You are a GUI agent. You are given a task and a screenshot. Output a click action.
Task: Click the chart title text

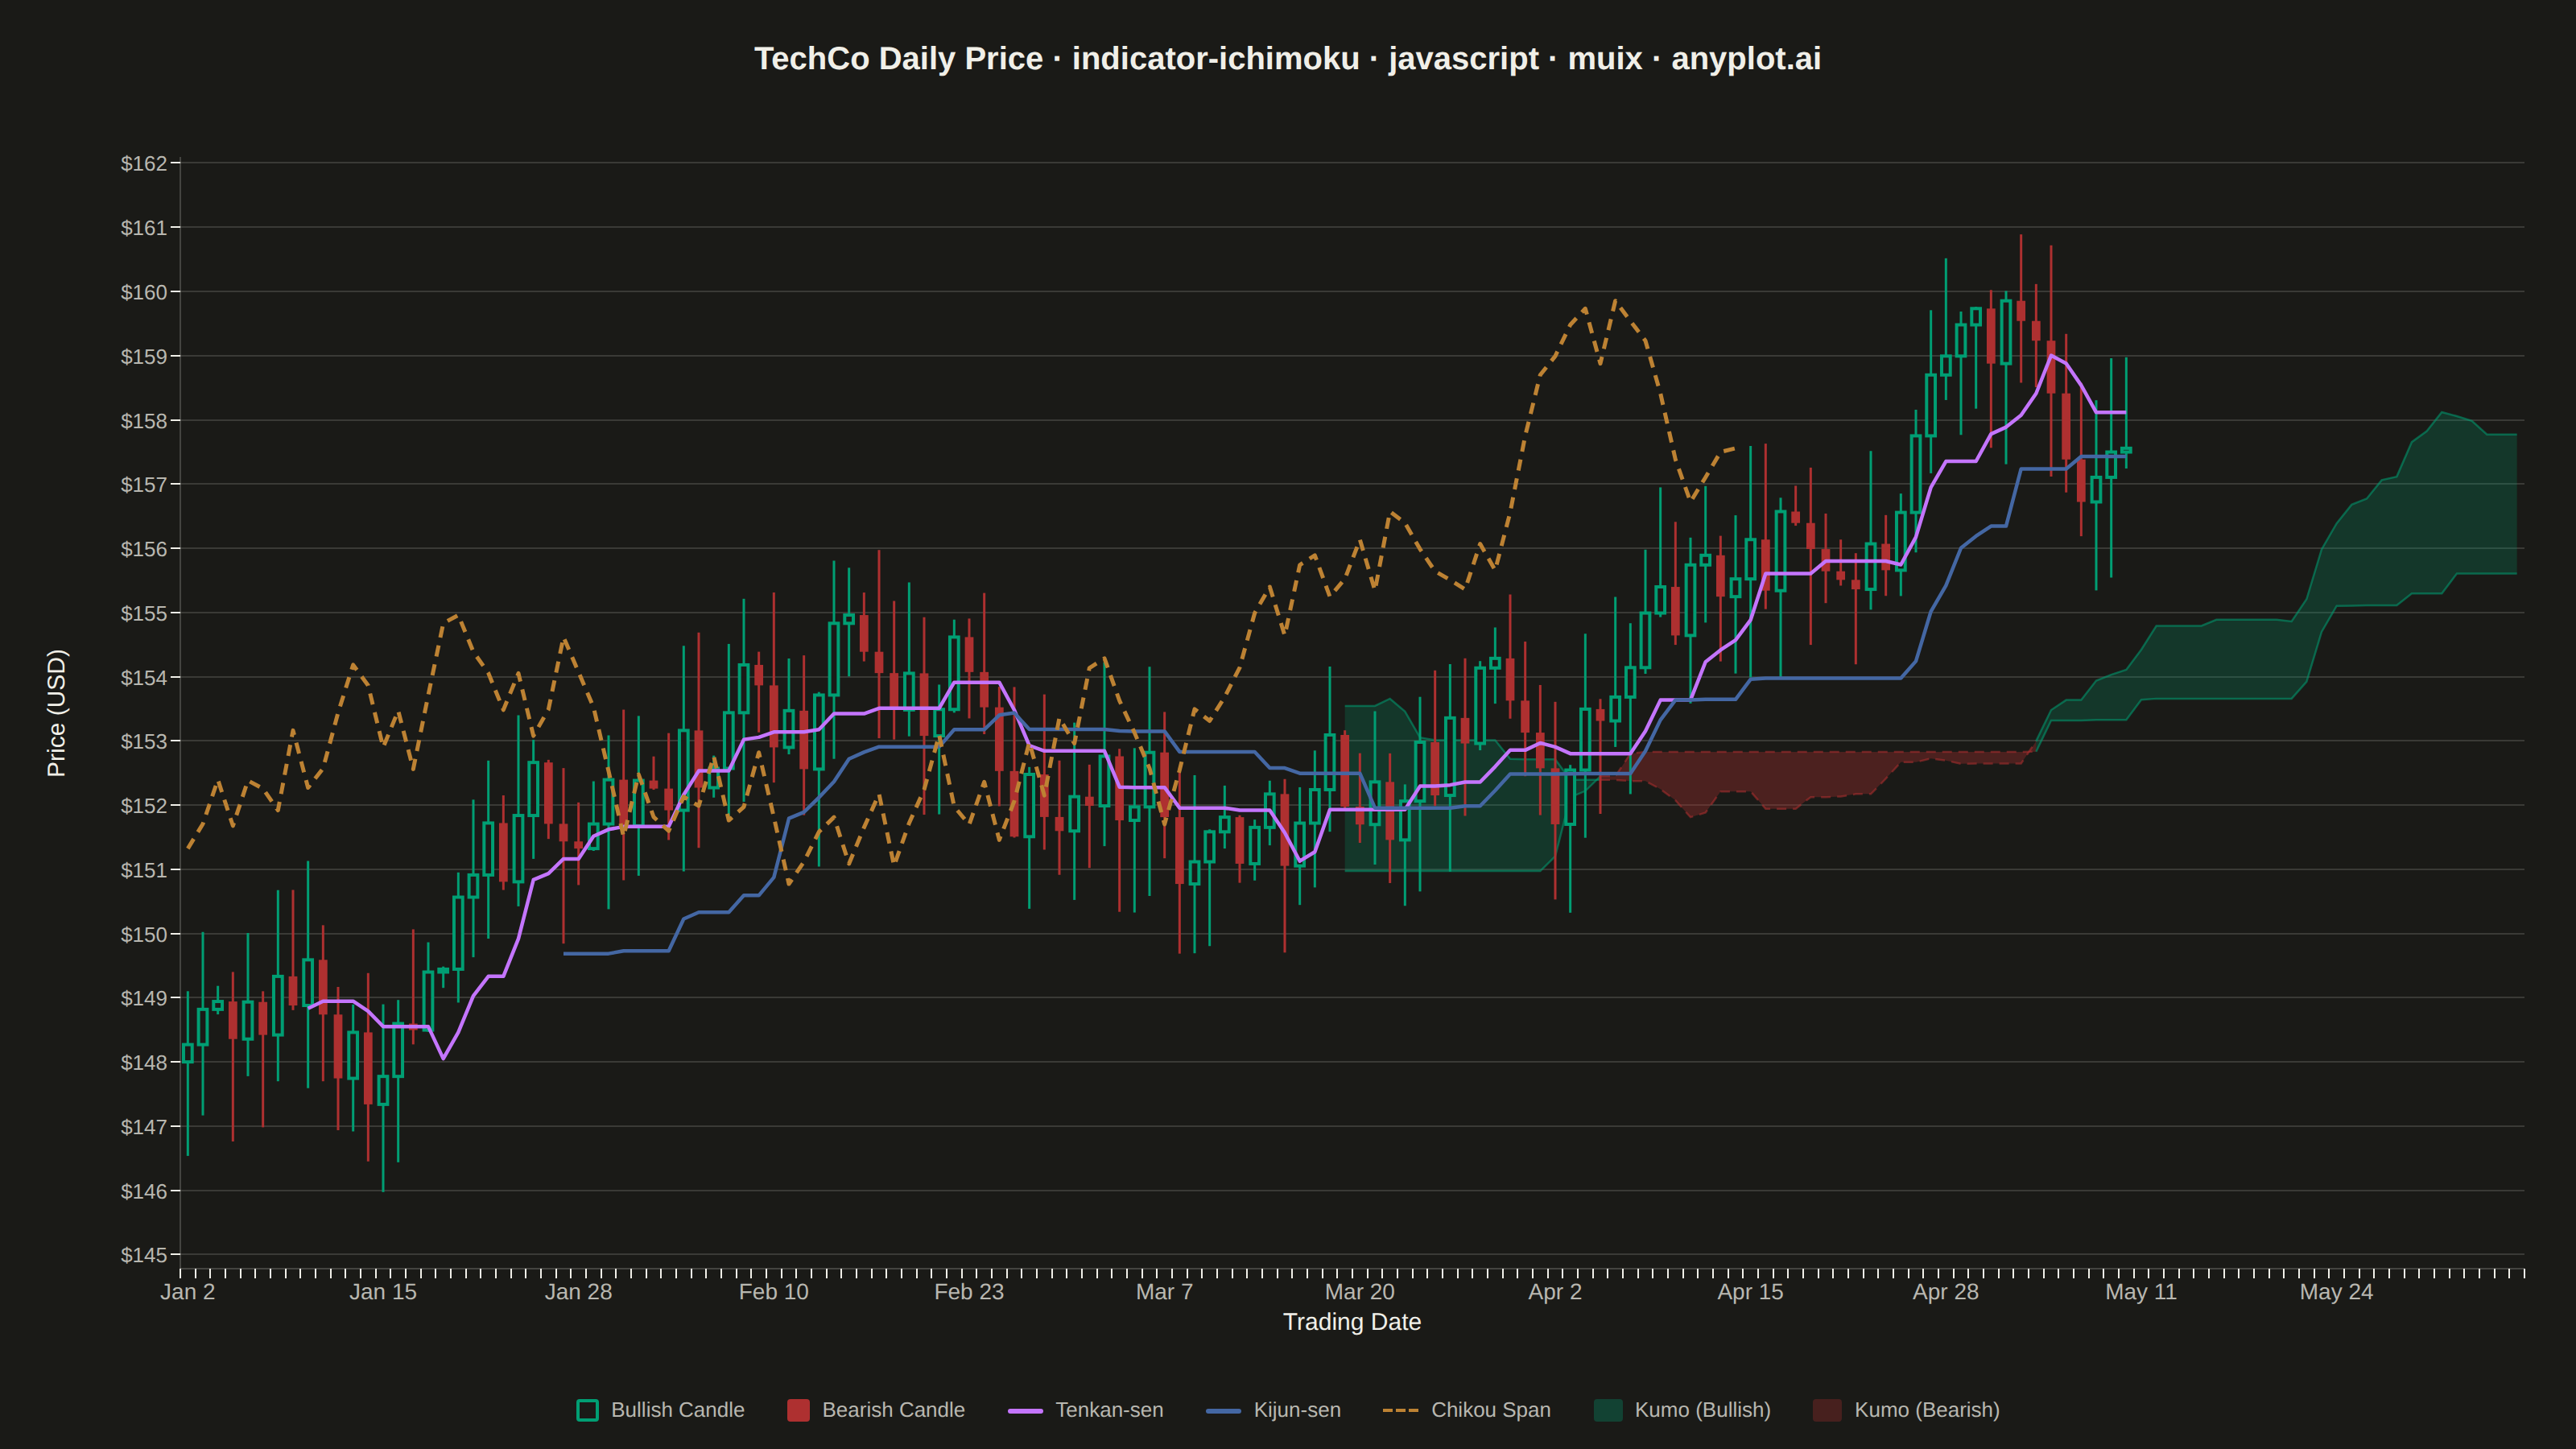click(1287, 58)
